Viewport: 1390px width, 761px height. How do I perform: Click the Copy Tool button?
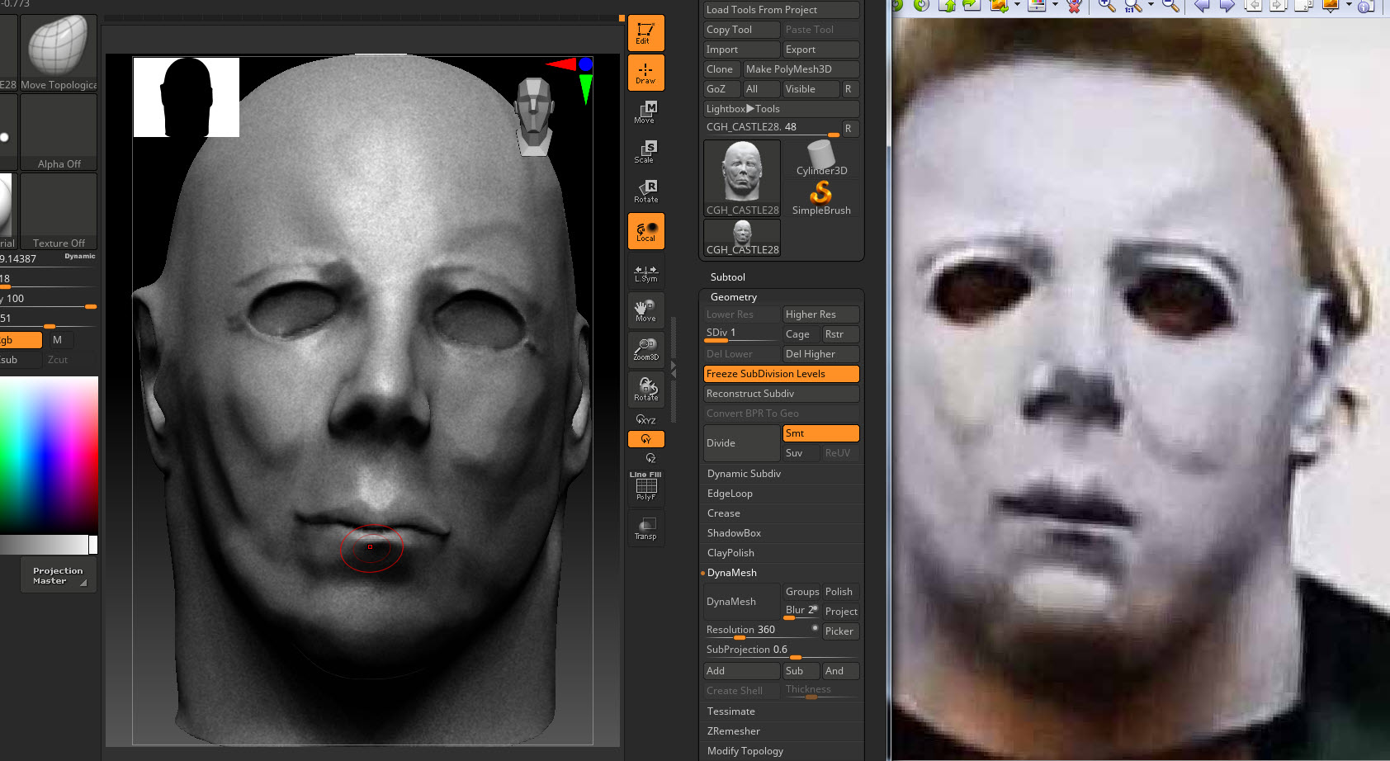(x=741, y=30)
